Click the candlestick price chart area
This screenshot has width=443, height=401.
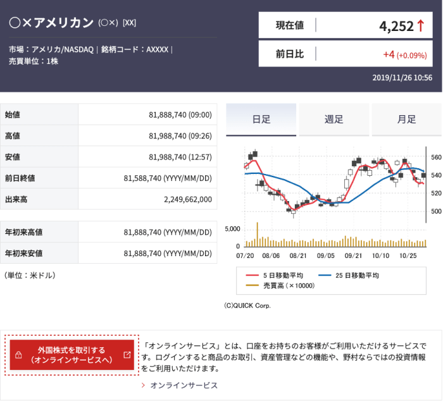pos(334,183)
